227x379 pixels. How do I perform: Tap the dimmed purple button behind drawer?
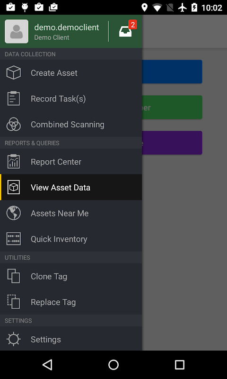point(172,143)
